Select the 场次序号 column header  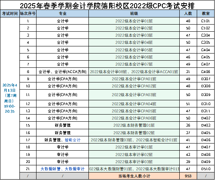(x=28, y=13)
